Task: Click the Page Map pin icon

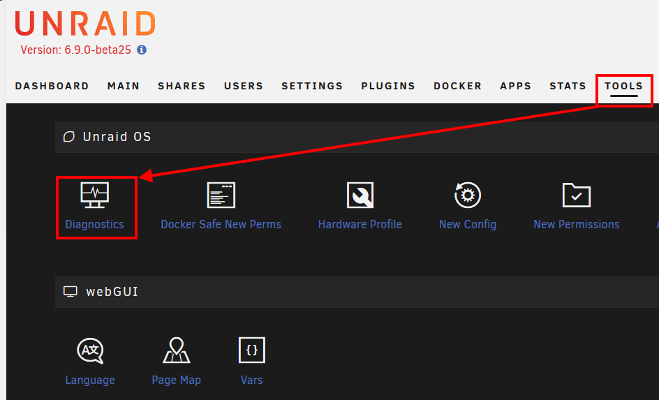Action: point(177,350)
